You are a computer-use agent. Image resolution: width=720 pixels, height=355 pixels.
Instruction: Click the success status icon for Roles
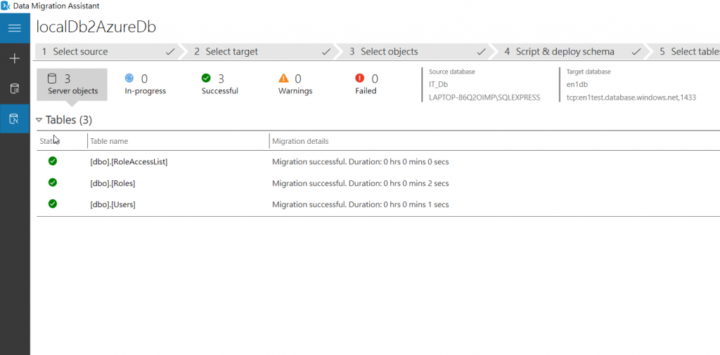pyautogui.click(x=53, y=182)
